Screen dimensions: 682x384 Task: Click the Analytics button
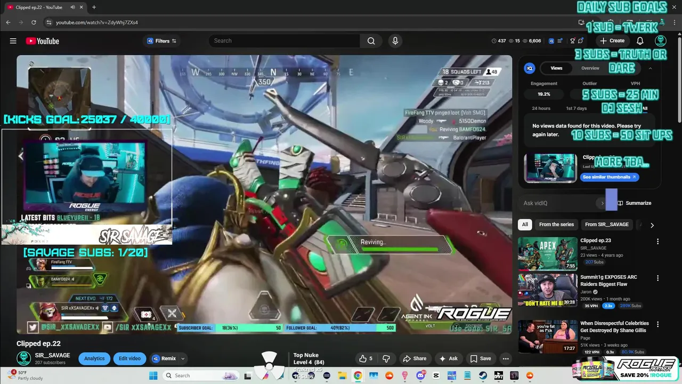click(94, 358)
